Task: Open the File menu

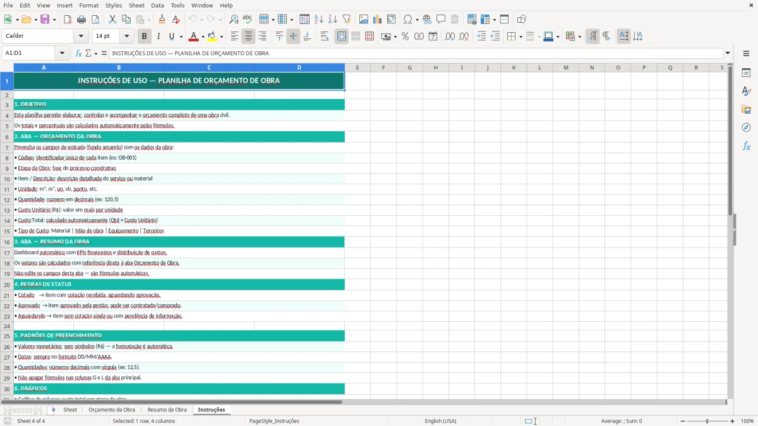Action: [8, 5]
